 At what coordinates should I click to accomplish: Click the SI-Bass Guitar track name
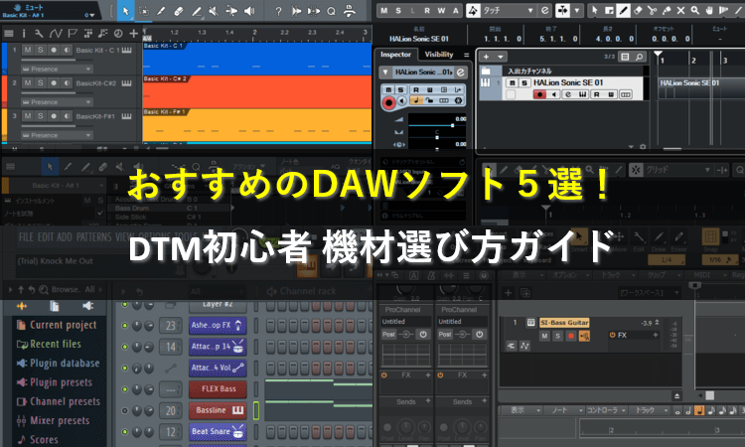[x=564, y=323]
